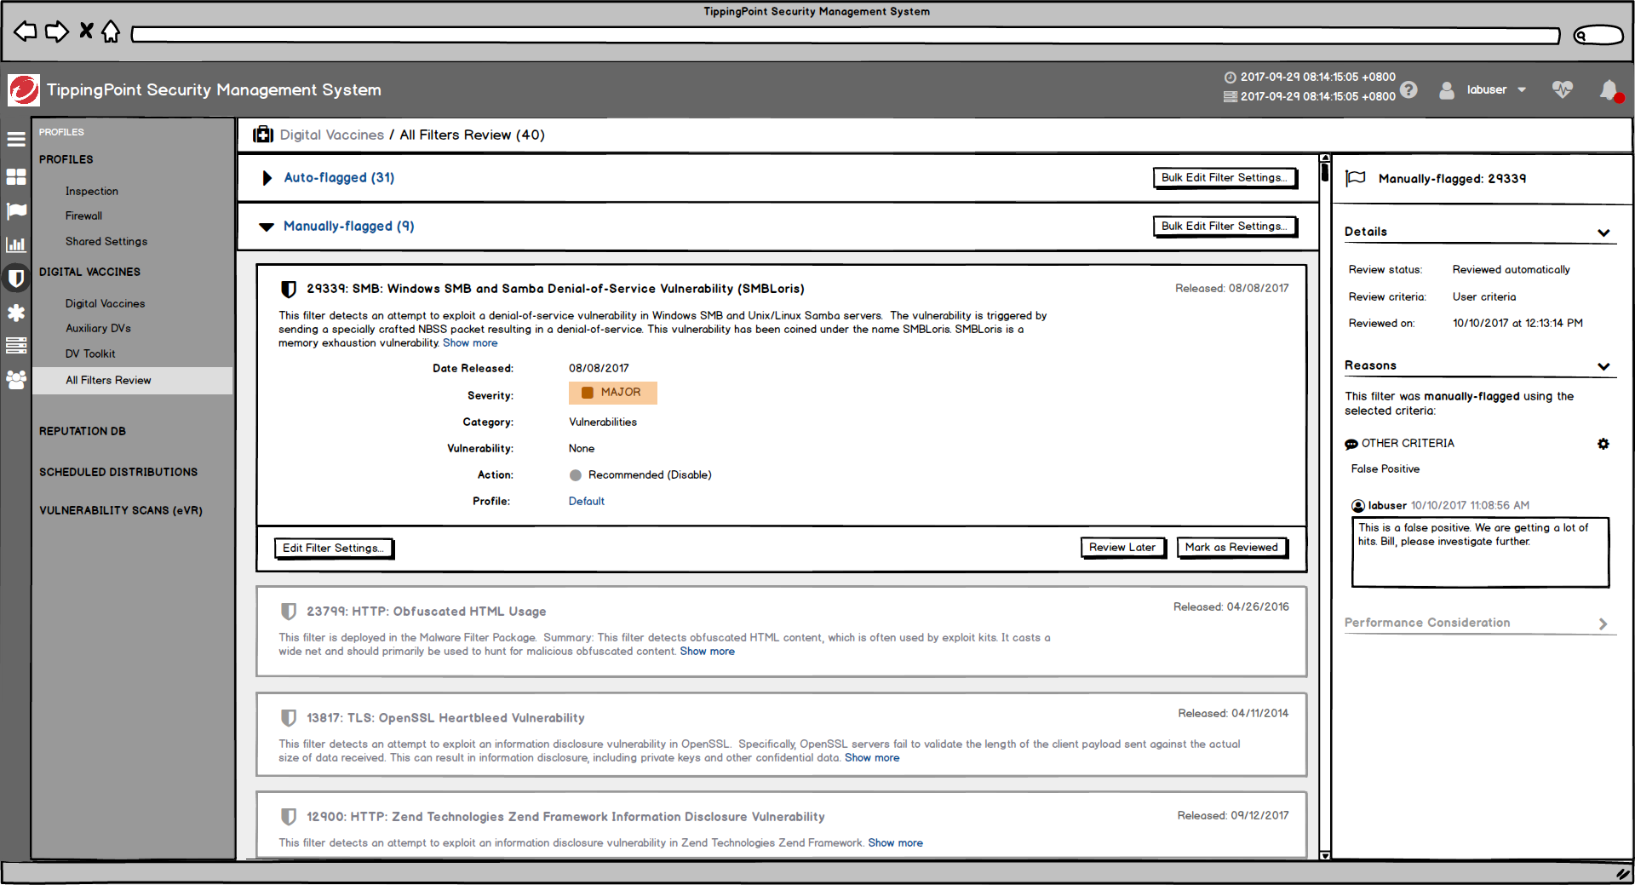This screenshot has width=1635, height=885.
Task: Toggle the hamburger menu icon
Action: pos(16,139)
